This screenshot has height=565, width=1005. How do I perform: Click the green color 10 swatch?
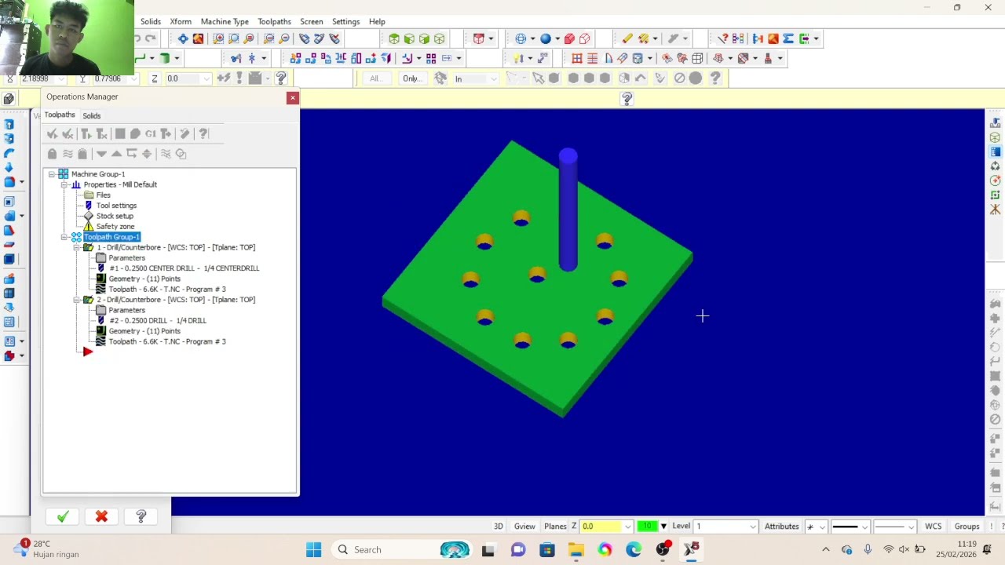pyautogui.click(x=647, y=527)
